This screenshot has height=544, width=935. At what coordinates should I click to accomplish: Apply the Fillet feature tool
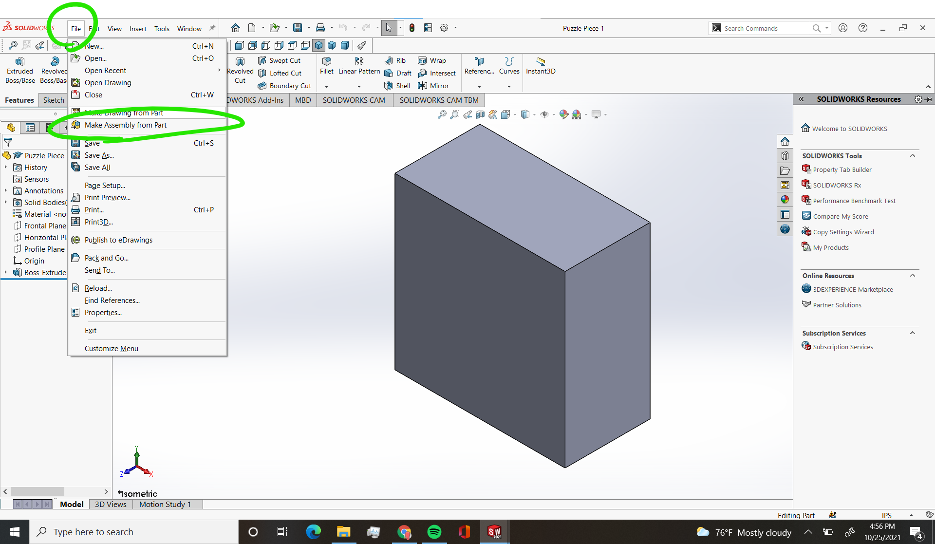(x=326, y=66)
